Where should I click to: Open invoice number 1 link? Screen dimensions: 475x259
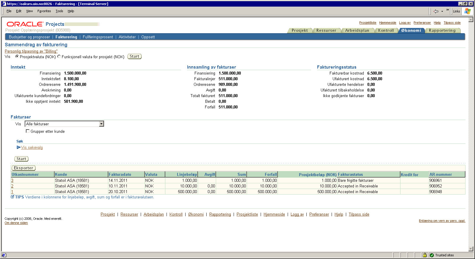[12, 192]
